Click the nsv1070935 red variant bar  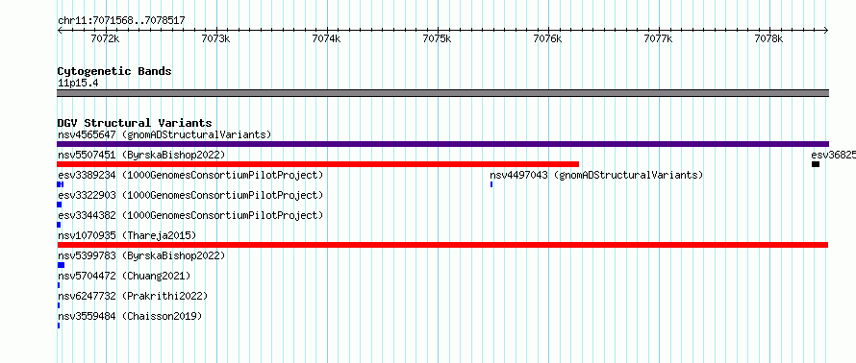coord(442,245)
